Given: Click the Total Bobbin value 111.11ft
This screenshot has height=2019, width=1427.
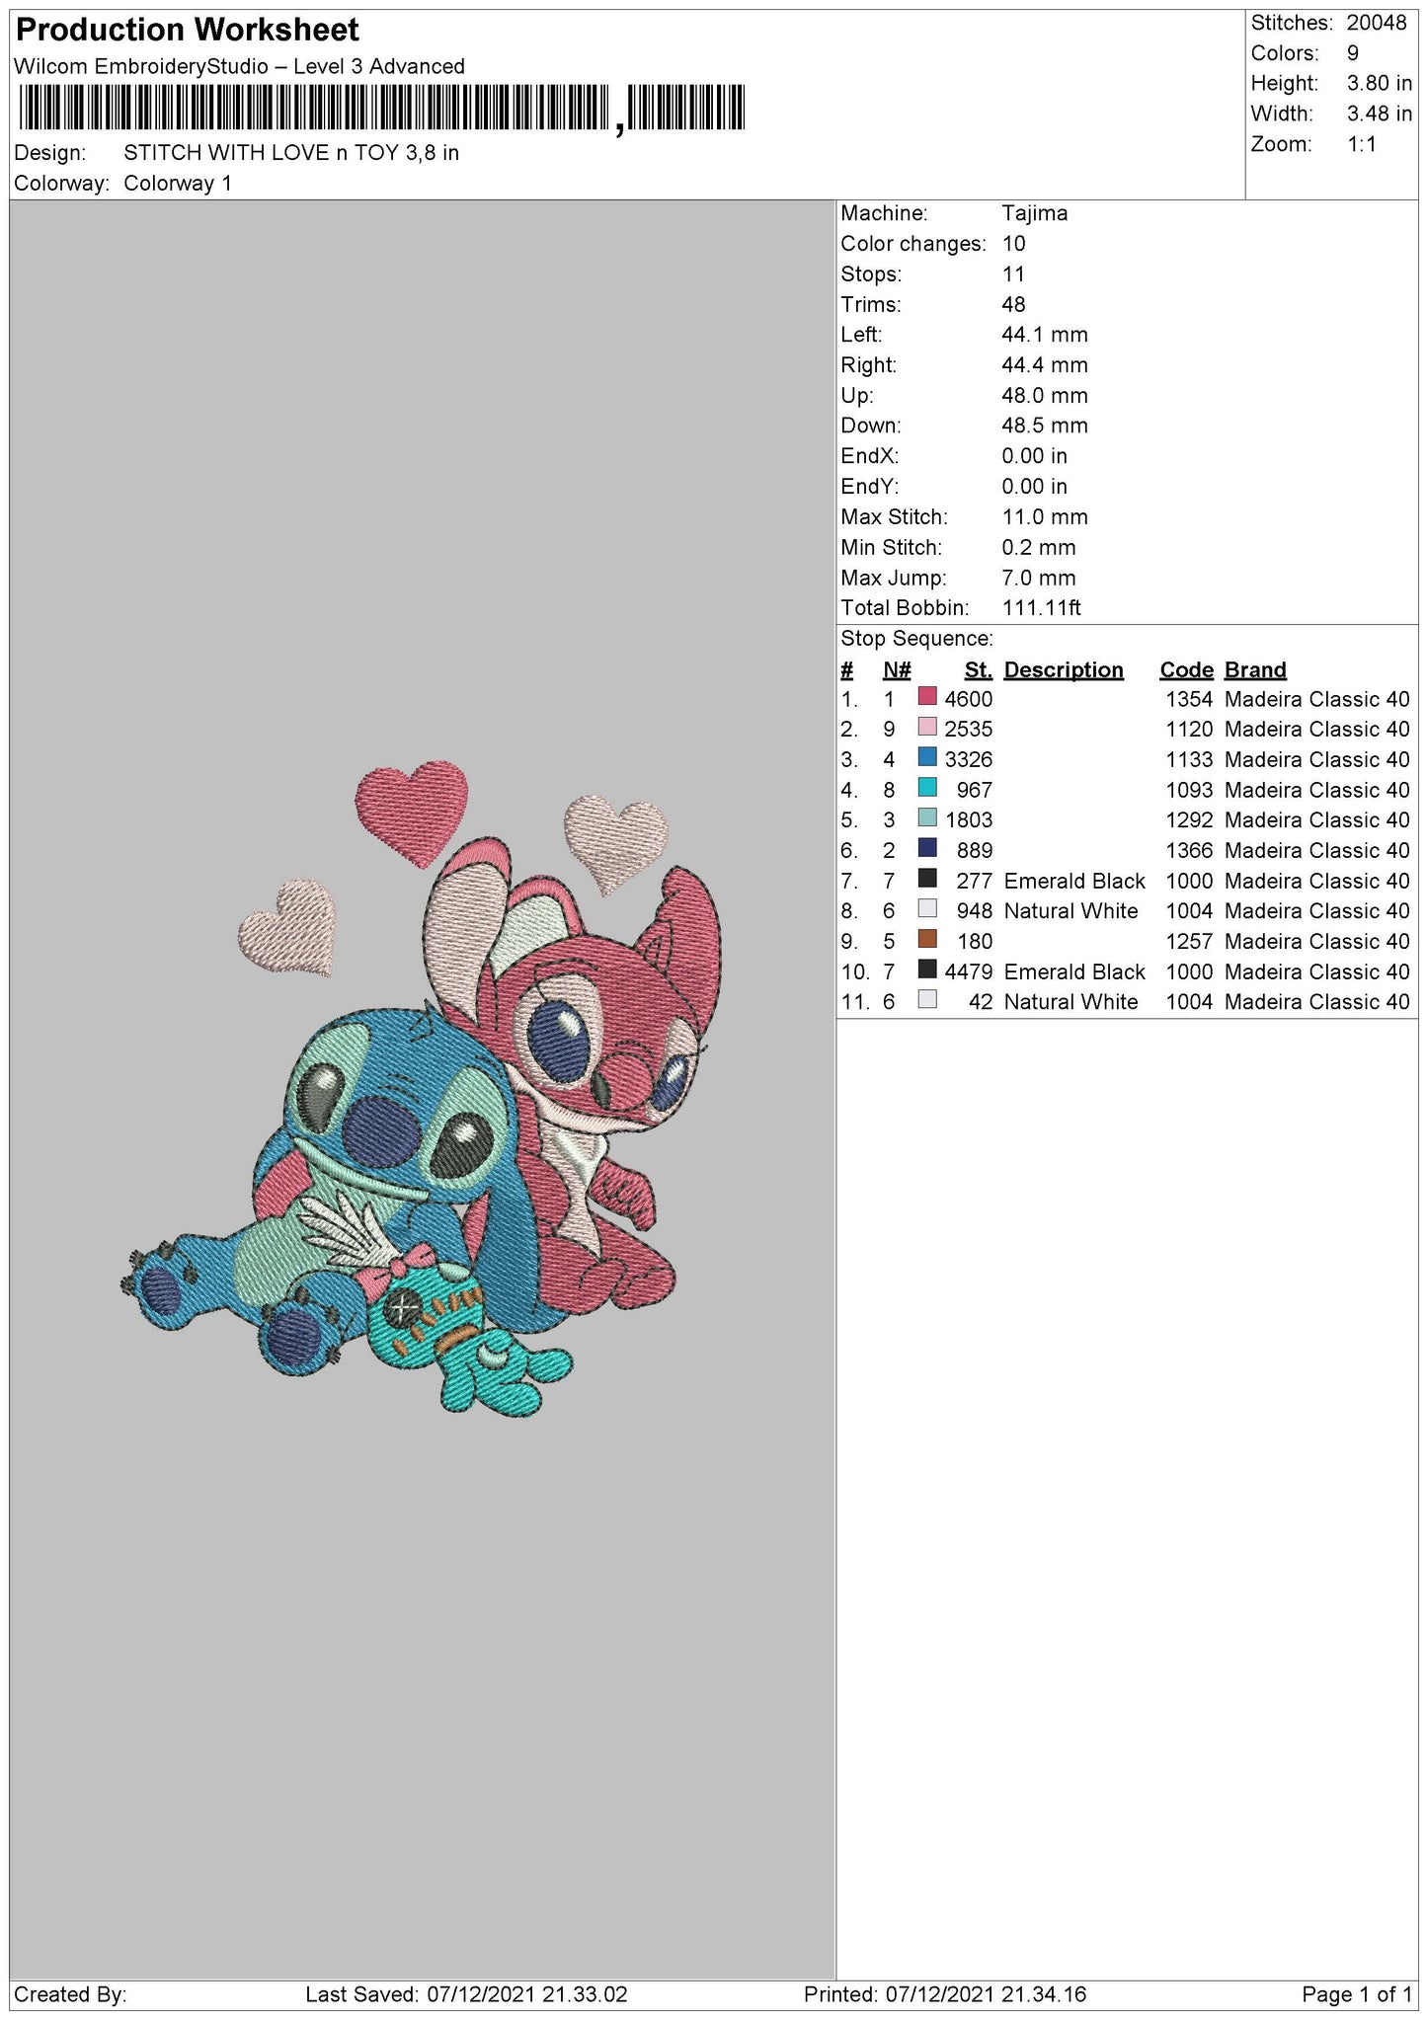Looking at the screenshot, I should [1041, 608].
